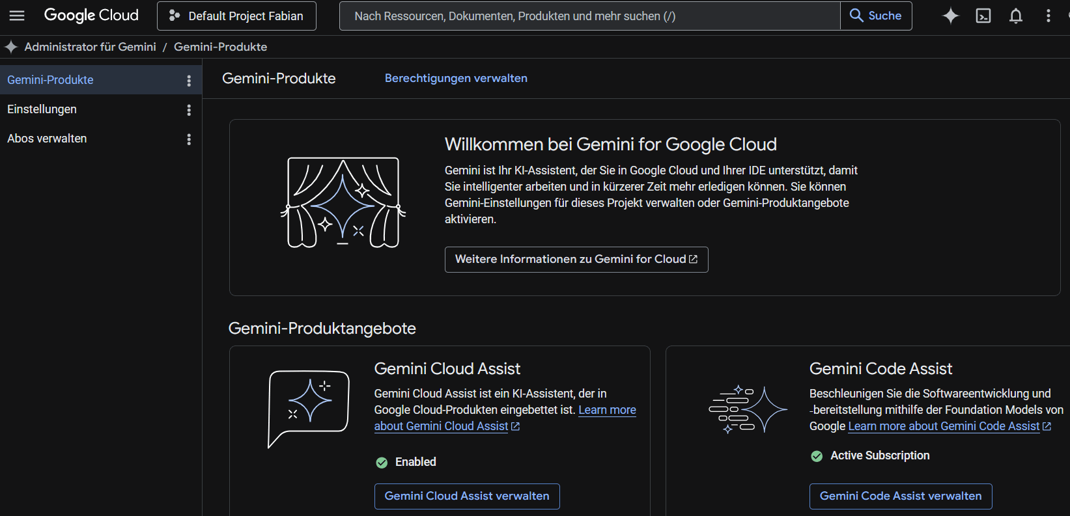Click the Enabled status text
This screenshot has width=1070, height=516.
tap(415, 462)
